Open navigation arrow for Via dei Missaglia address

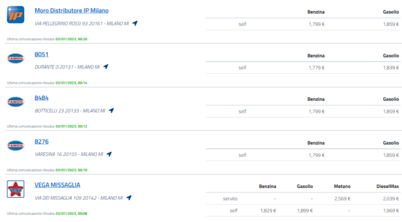click(129, 198)
